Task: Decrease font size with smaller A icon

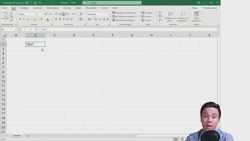Action: [x=50, y=14]
